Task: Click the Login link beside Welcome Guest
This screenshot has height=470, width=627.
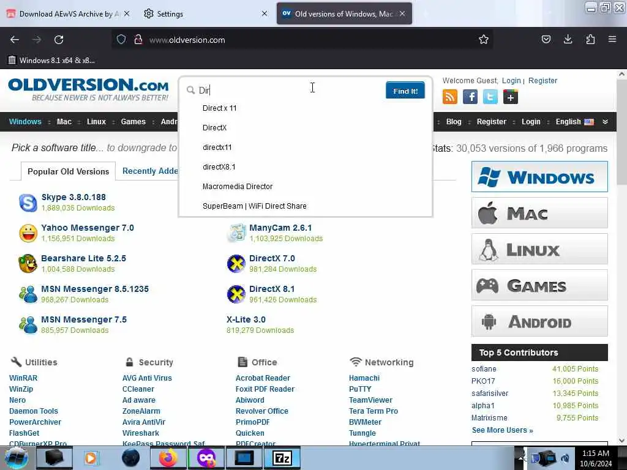Action: [x=511, y=80]
